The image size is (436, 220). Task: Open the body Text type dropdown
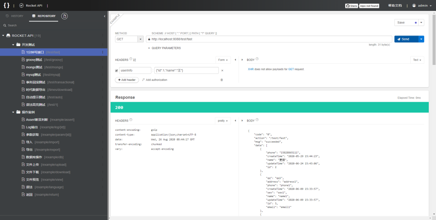417,60
